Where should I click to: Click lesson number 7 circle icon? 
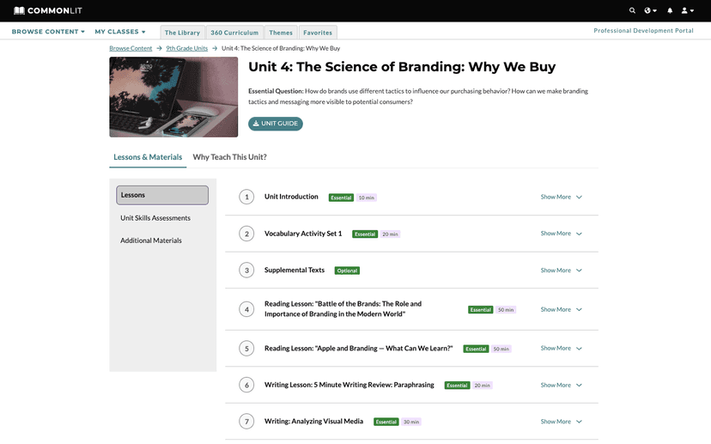coord(246,422)
